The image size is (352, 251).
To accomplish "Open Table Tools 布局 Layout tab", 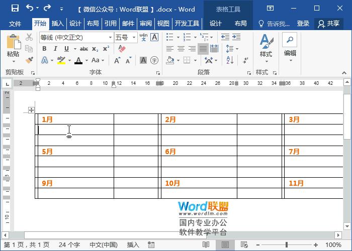I will pos(240,23).
